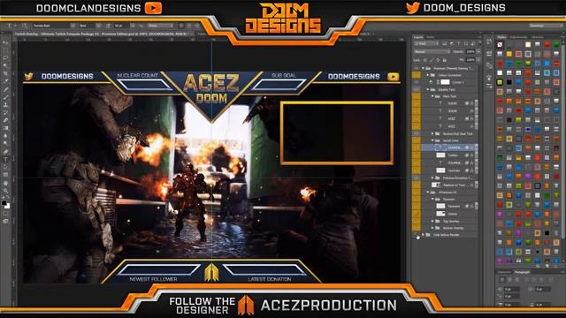Select the Zoom tool
Viewport: 566px width, 318px height.
coord(5,191)
